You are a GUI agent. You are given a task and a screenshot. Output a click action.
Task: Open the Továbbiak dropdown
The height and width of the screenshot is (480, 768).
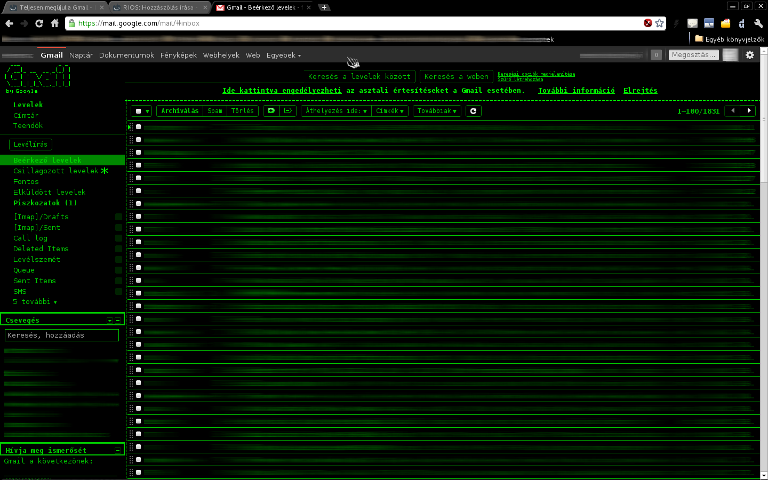tap(437, 111)
